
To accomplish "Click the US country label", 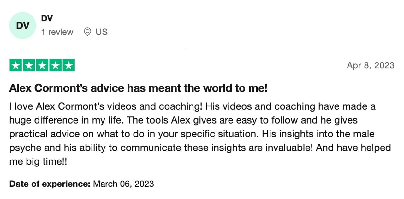I will pos(102,32).
